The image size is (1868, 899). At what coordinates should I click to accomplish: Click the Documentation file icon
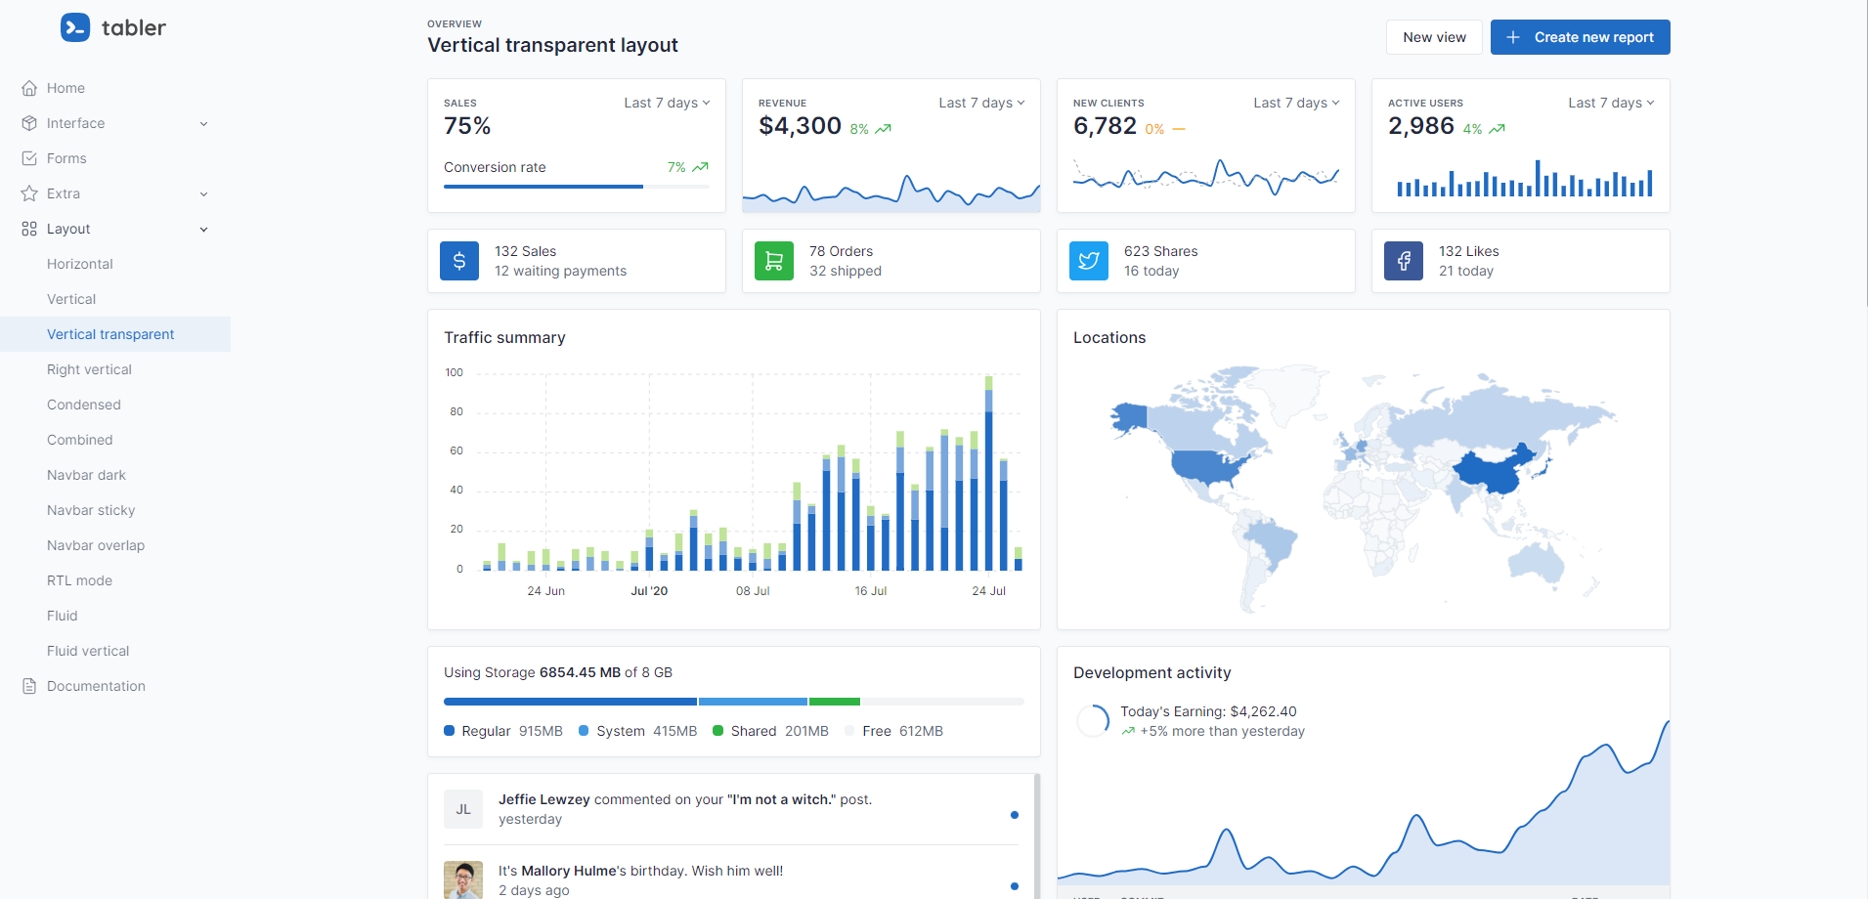point(29,686)
